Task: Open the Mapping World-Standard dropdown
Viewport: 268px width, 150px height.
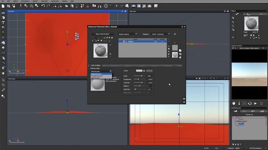Action: point(160,34)
